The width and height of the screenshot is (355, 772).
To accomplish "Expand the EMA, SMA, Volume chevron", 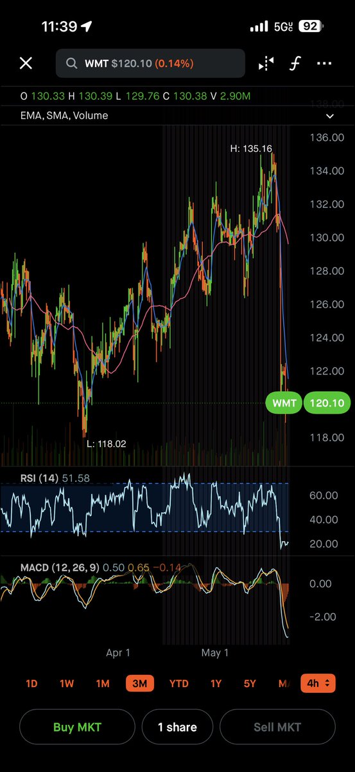I will click(331, 116).
